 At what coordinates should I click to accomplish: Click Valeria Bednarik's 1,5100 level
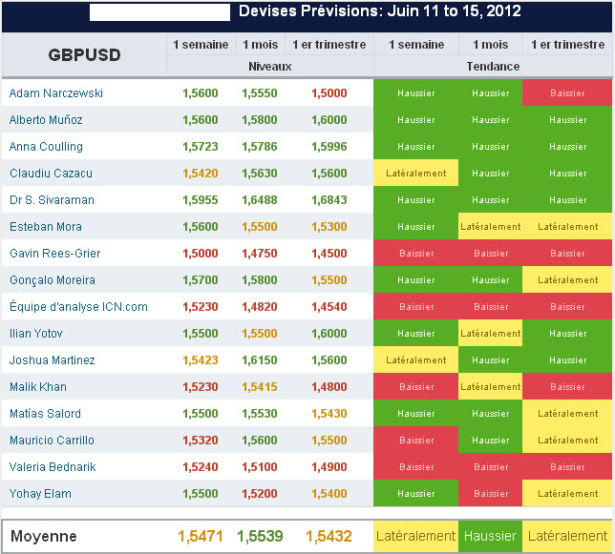coord(260,466)
